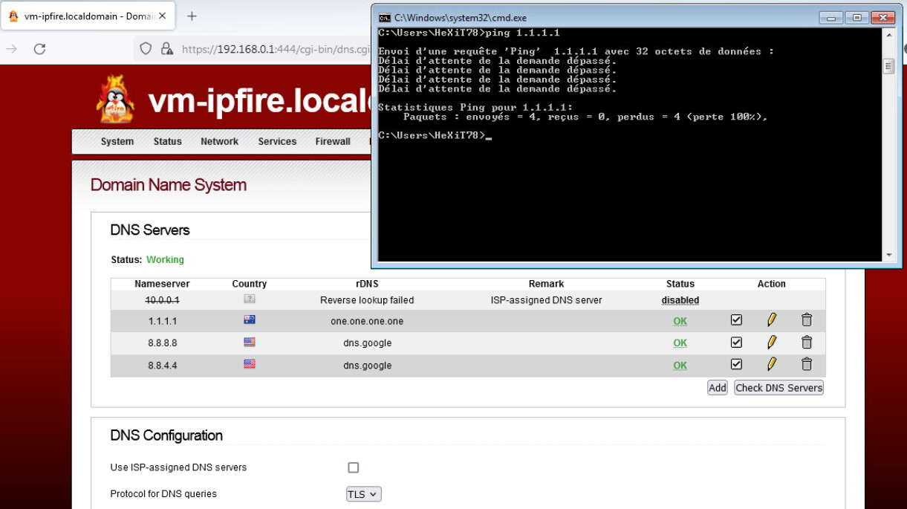Click the OK status link for 8.8.4.4

point(680,366)
